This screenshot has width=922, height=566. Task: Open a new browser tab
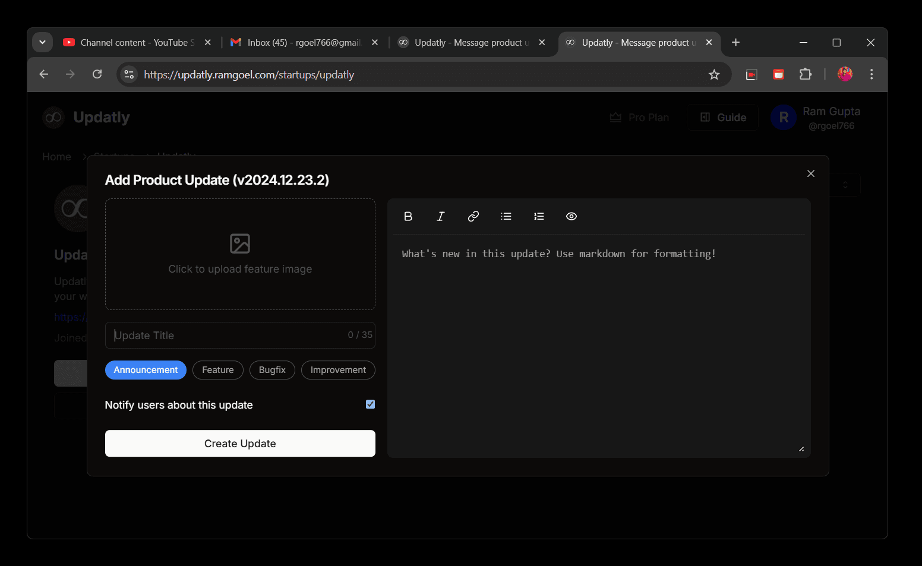coord(735,42)
